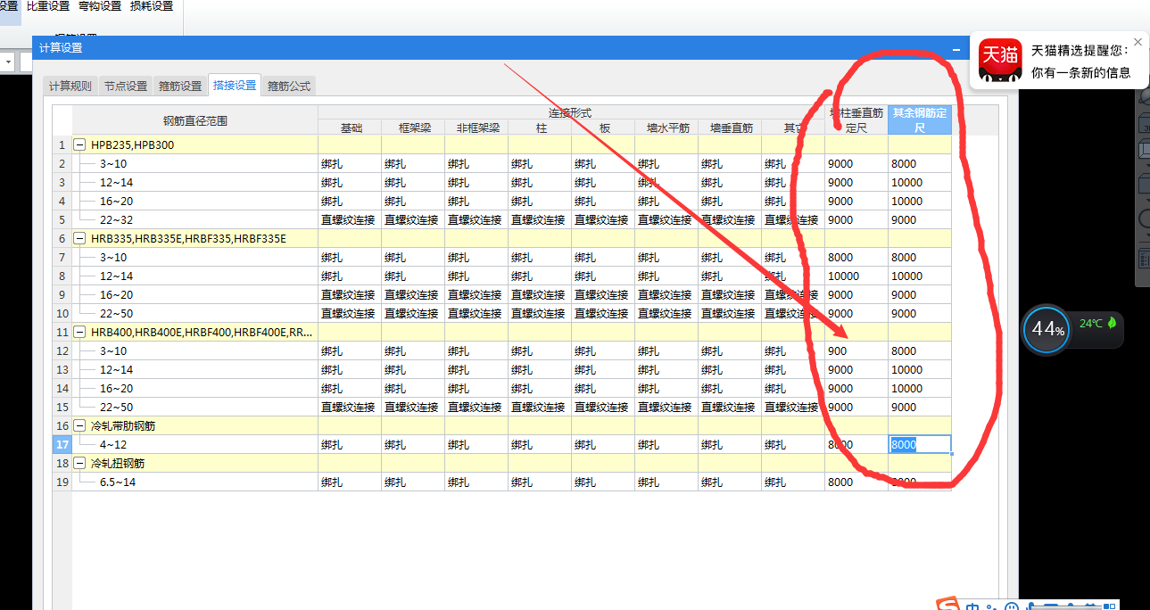Click the 框架梁 绑扎 cell in row 13
Viewport: 1150px width, 610px height.
(x=414, y=370)
